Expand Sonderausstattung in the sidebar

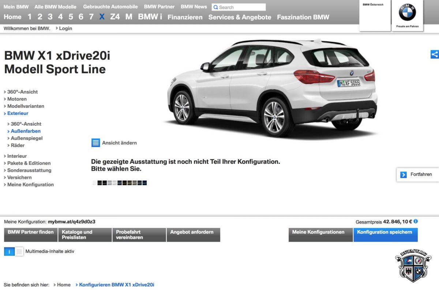pyautogui.click(x=29, y=170)
